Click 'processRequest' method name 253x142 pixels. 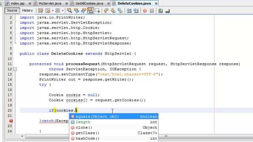point(83,64)
